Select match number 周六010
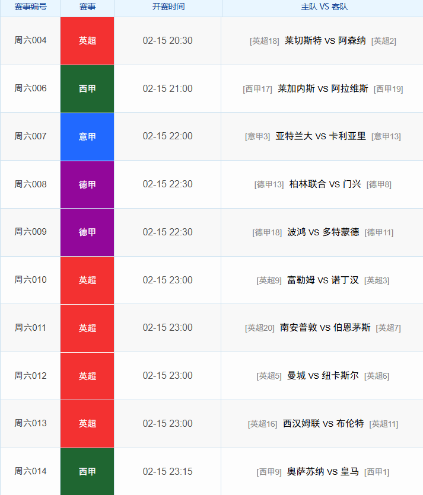 coord(30,280)
